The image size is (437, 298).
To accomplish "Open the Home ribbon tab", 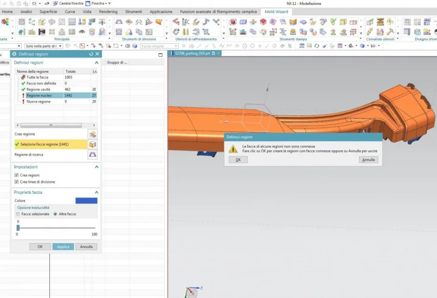I will point(7,12).
